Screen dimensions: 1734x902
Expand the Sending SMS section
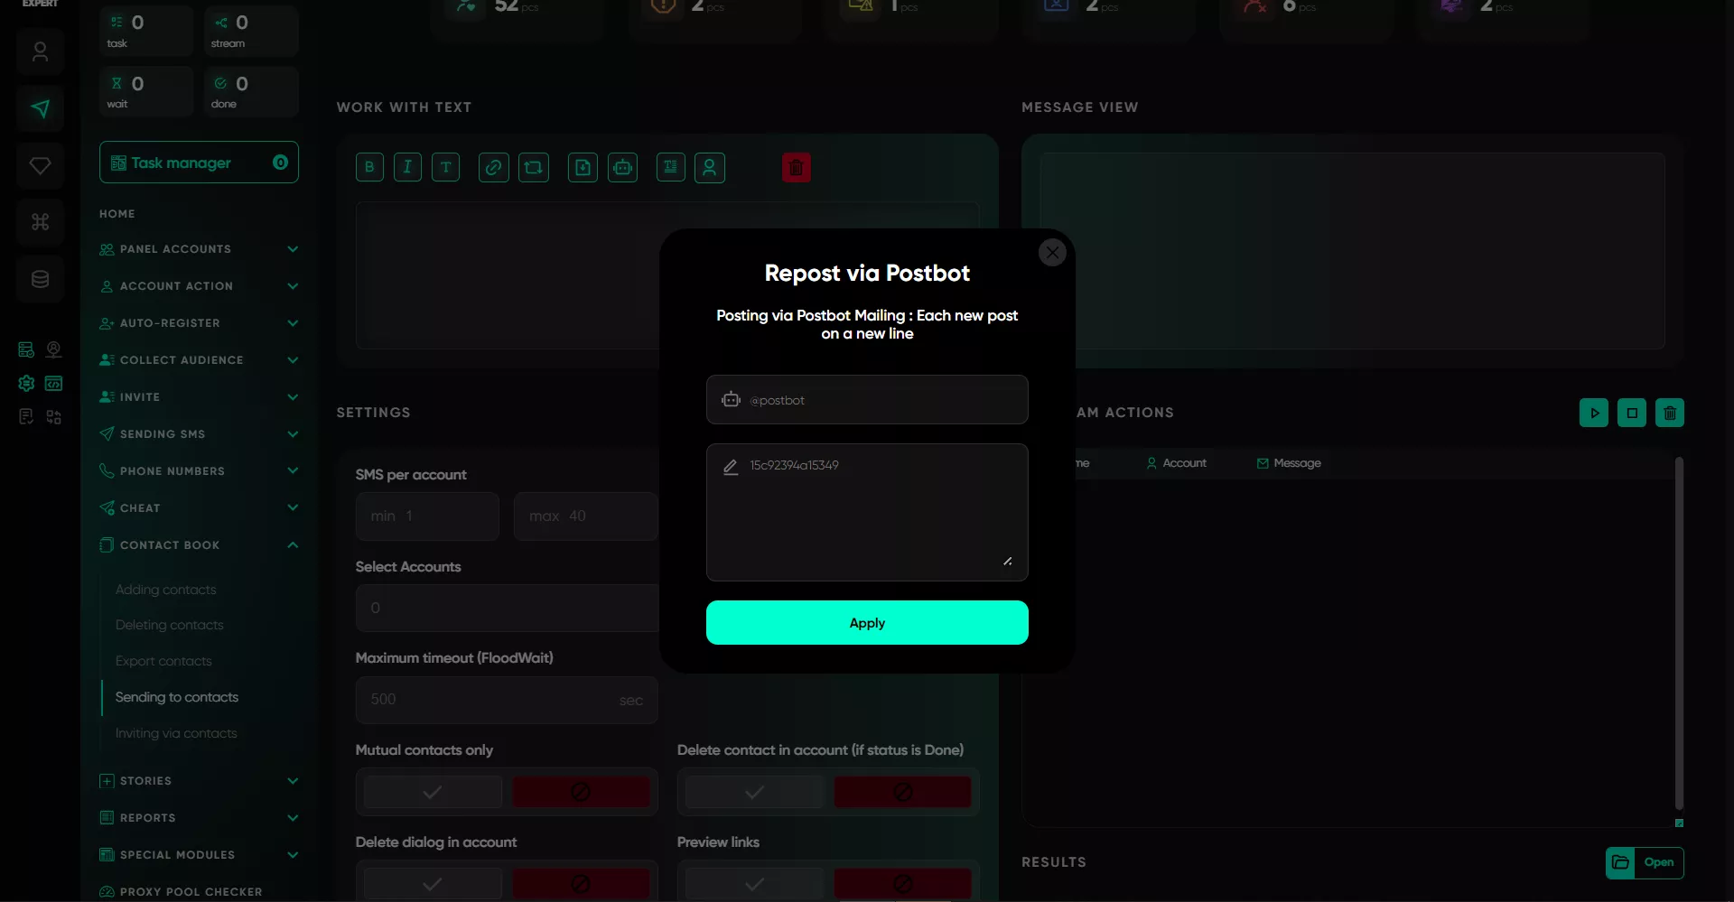[x=199, y=434]
